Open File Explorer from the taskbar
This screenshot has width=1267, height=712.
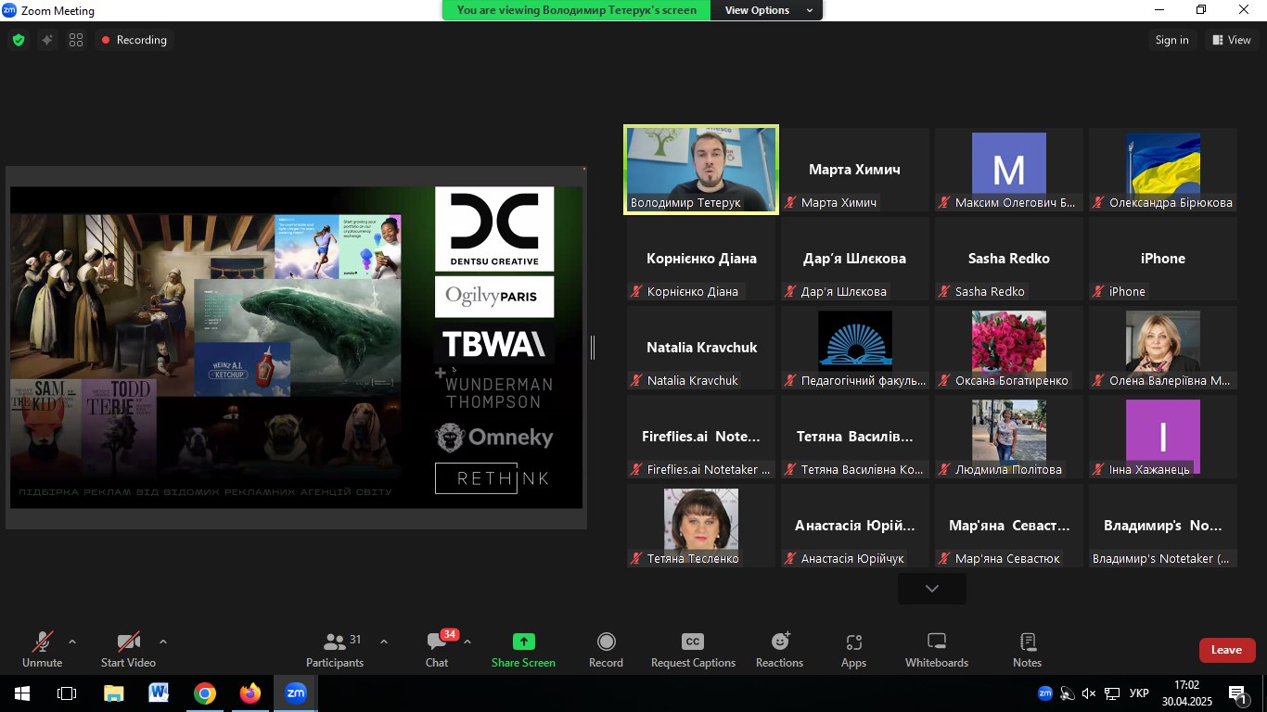[x=113, y=693]
